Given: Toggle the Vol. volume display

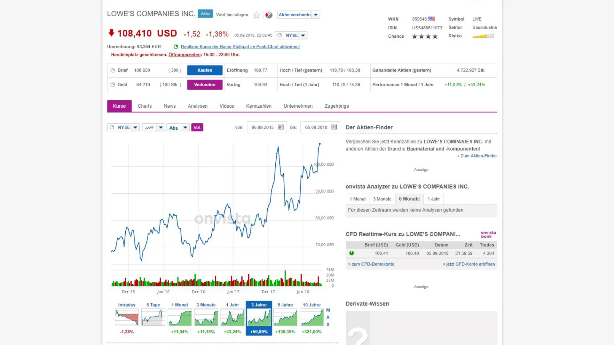Looking at the screenshot, I should (x=197, y=127).
